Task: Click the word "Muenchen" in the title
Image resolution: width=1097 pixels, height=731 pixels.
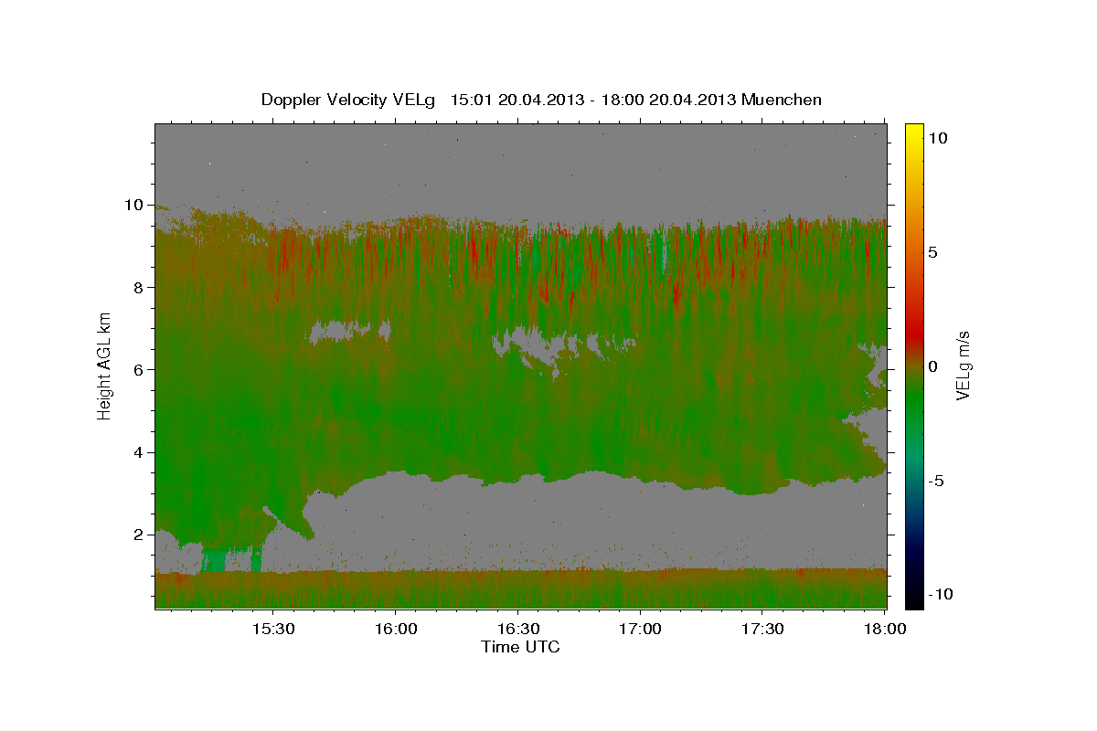Action: [x=782, y=100]
